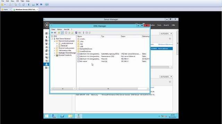
Task: Switch to the VMware Home tab
Action: [x=6, y=9]
